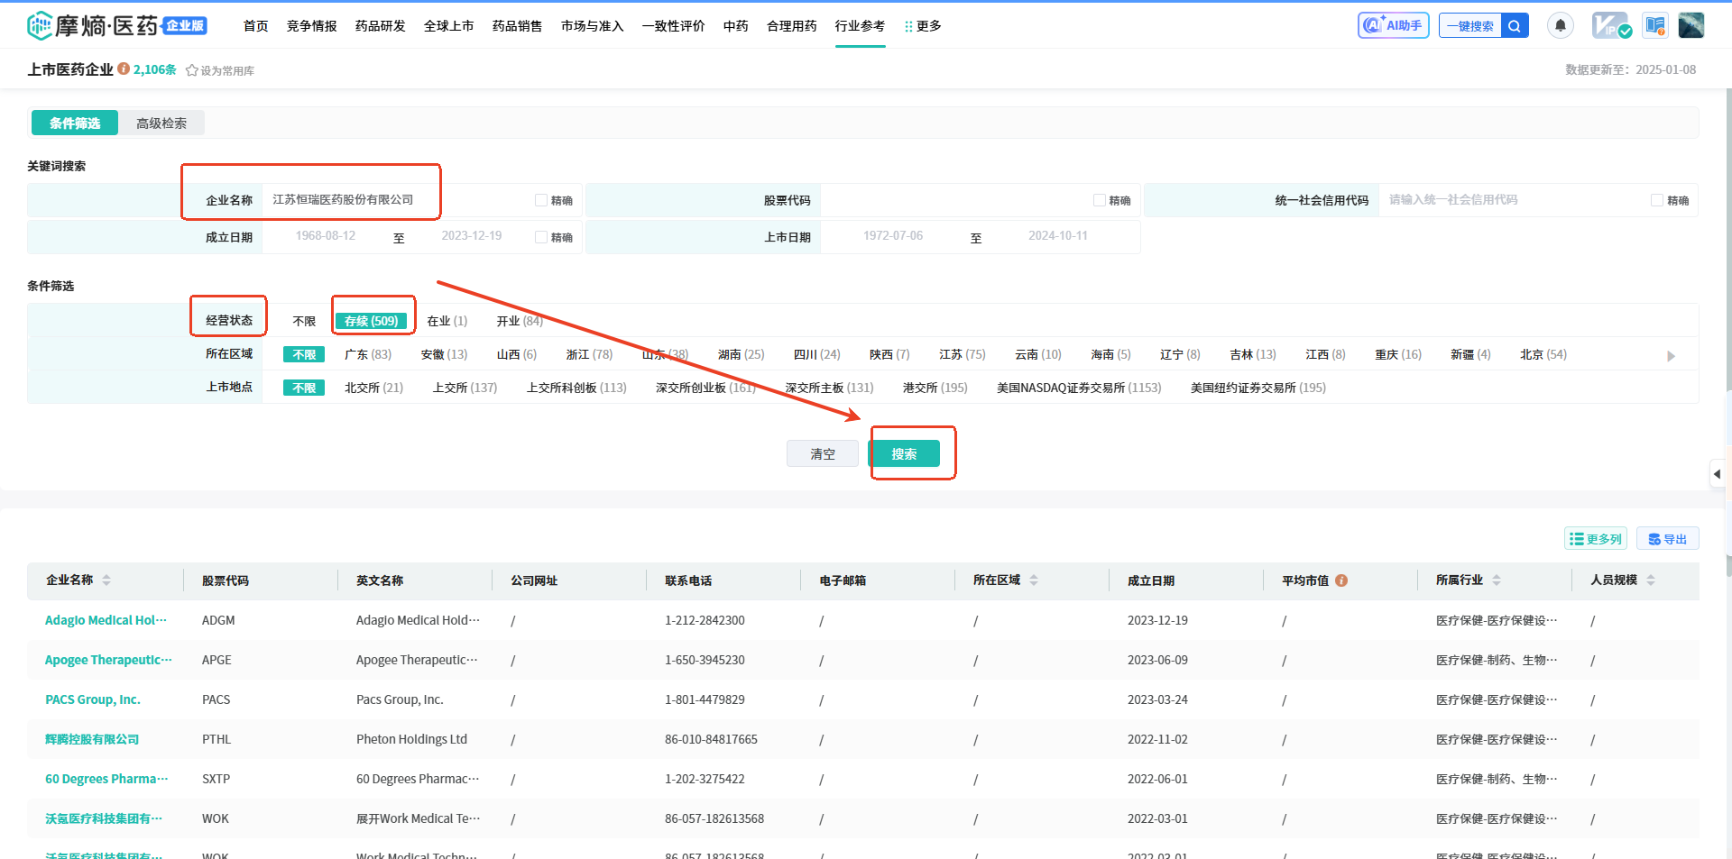Select 不限 for 经营状态

(x=304, y=321)
